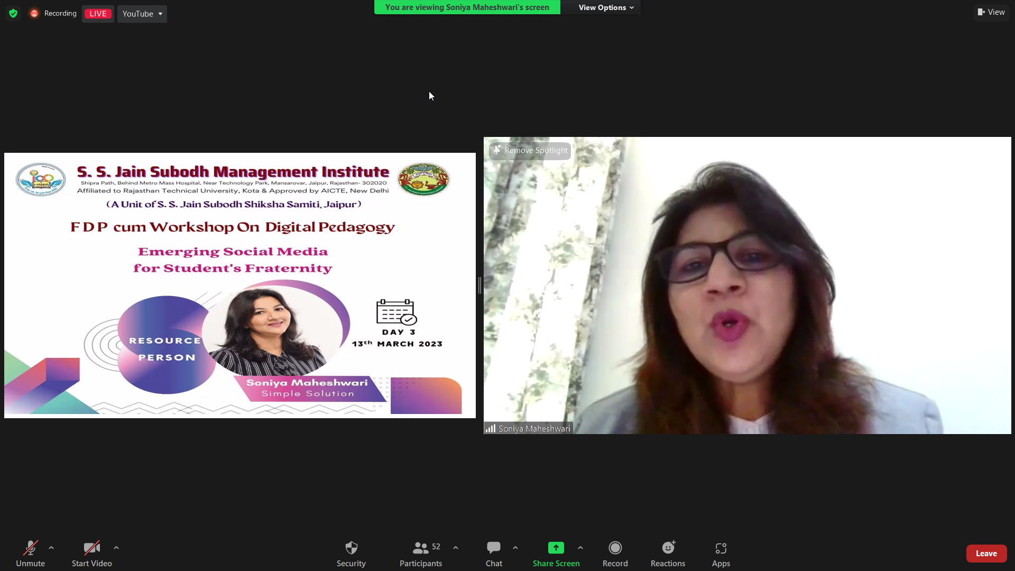This screenshot has width=1015, height=571.
Task: Expand audio options arrow beside Unmute
Action: (51, 548)
